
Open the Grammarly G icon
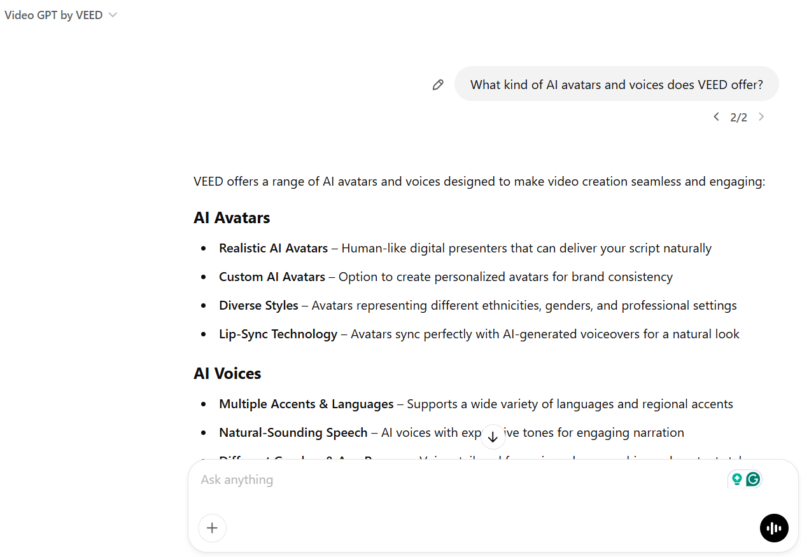coord(753,479)
